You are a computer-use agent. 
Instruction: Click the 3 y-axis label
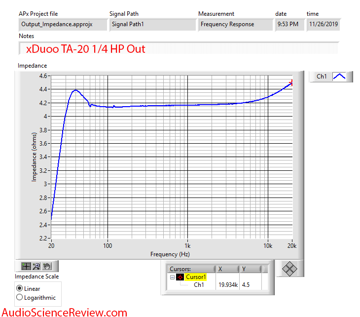click(x=45, y=184)
